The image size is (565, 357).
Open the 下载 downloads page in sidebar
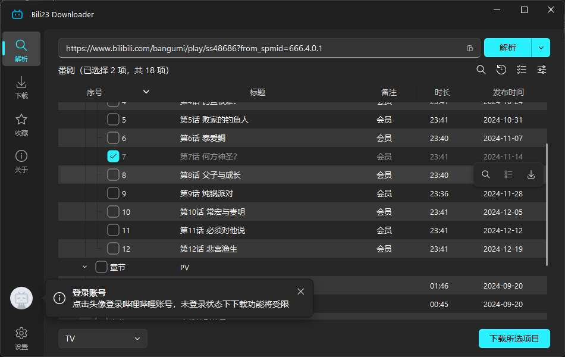click(x=21, y=87)
